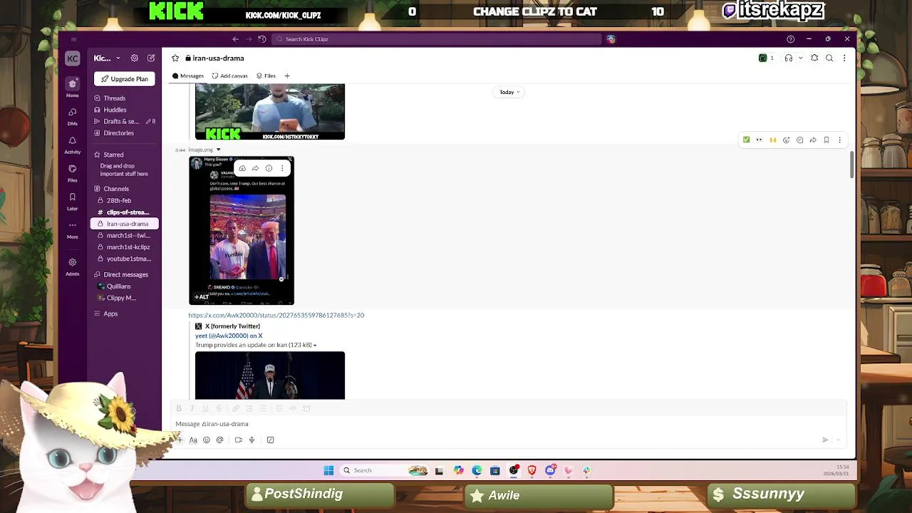Open the Awk20000 X status link
The height and width of the screenshot is (513, 912).
[276, 315]
